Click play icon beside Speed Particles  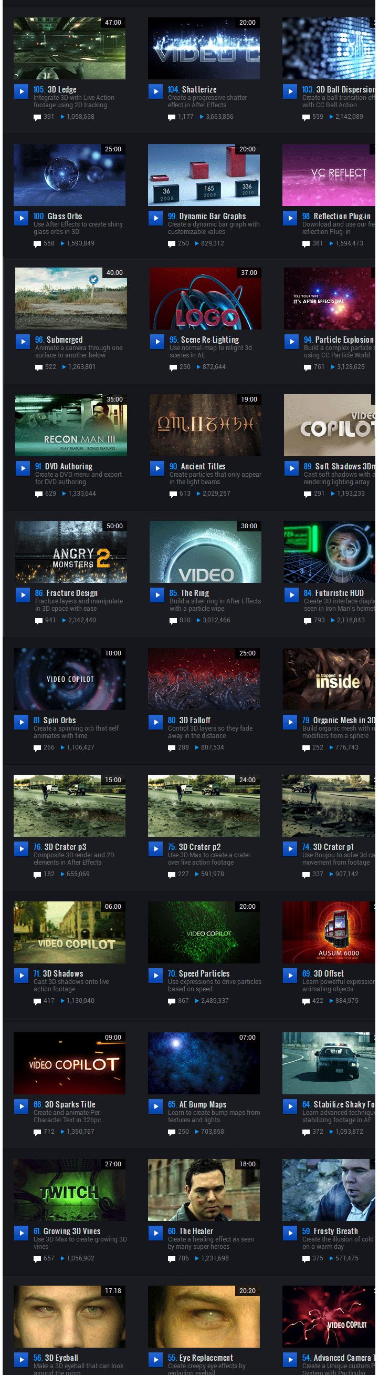tap(155, 975)
